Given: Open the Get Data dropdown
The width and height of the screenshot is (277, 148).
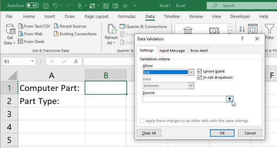Looking at the screenshot, I should click(10, 35).
